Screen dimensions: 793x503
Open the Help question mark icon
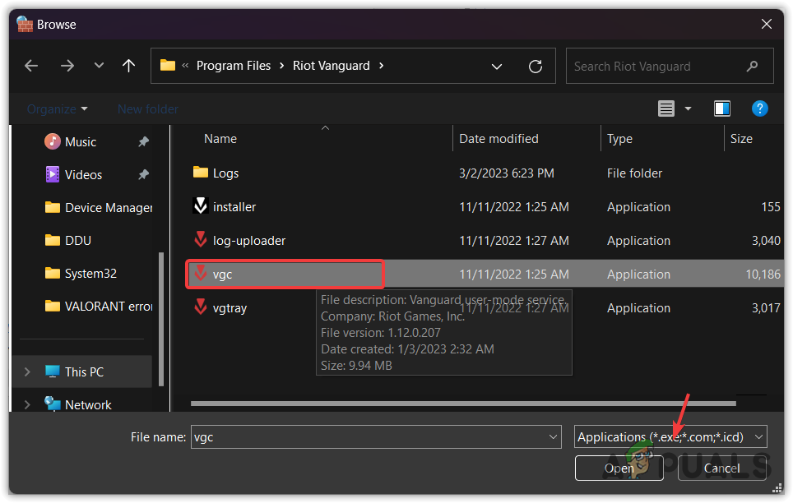point(760,108)
